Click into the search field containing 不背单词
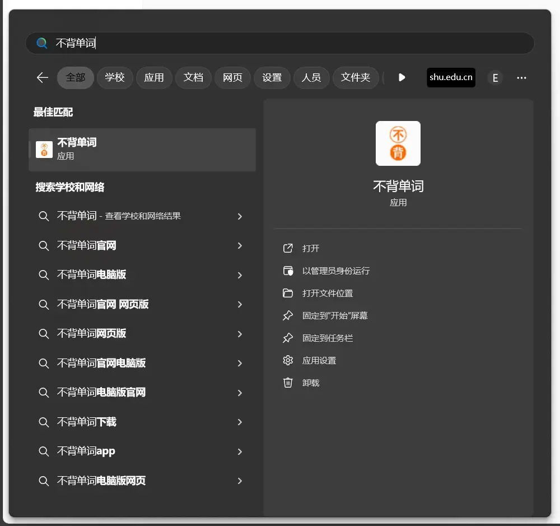The height and width of the screenshot is (526, 560). (x=279, y=43)
